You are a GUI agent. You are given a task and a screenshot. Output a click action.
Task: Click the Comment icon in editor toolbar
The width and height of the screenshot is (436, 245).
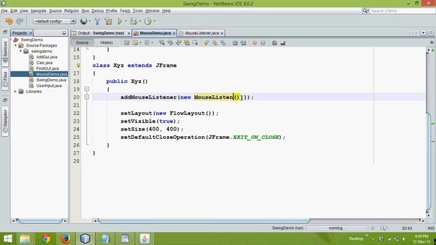point(275,43)
